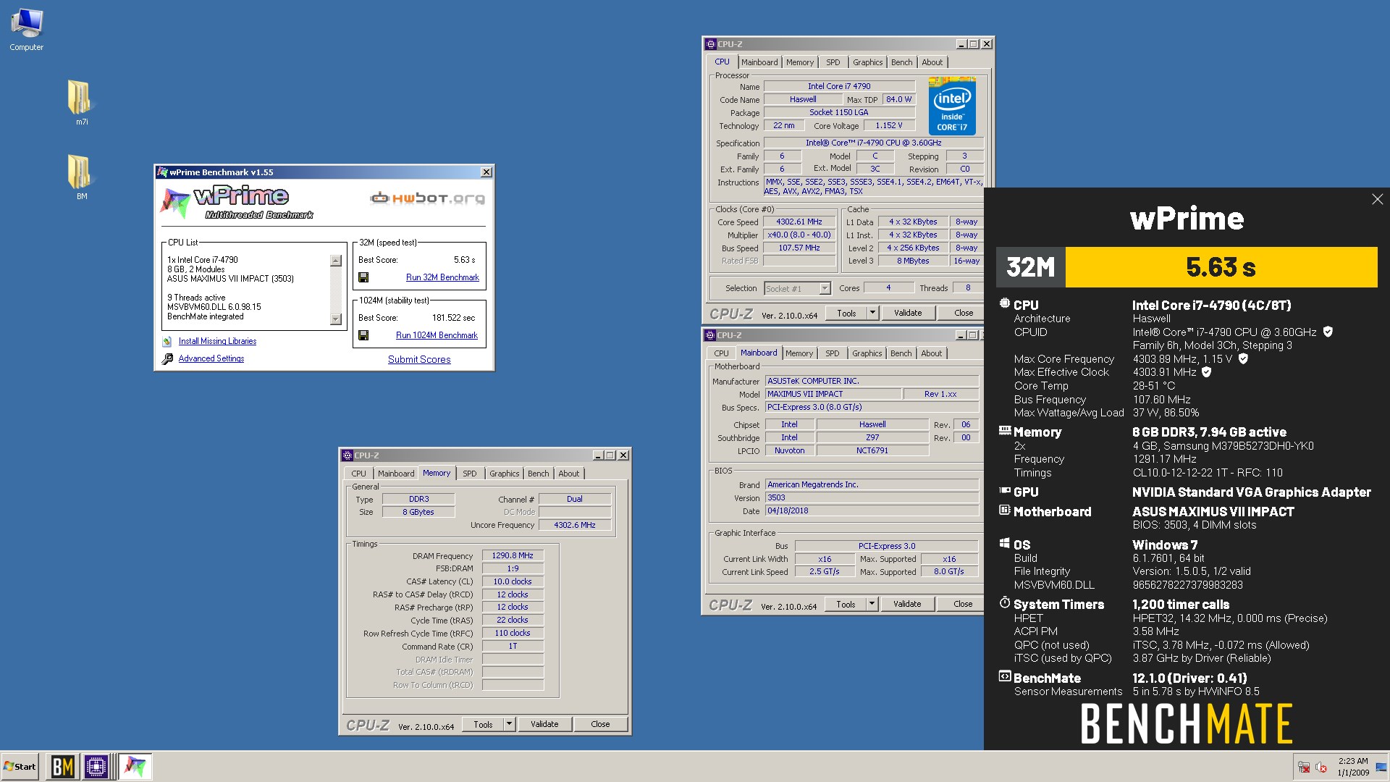Screen dimensions: 1390x782
Task: Click Close button in Memory CPU-Z window
Action: [600, 724]
